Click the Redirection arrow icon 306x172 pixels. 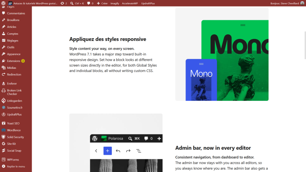[3, 75]
